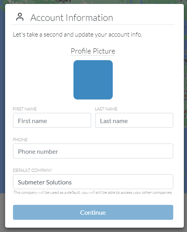This screenshot has width=187, height=232.
Task: Select the blue profile picture placeholder
Action: (93, 80)
